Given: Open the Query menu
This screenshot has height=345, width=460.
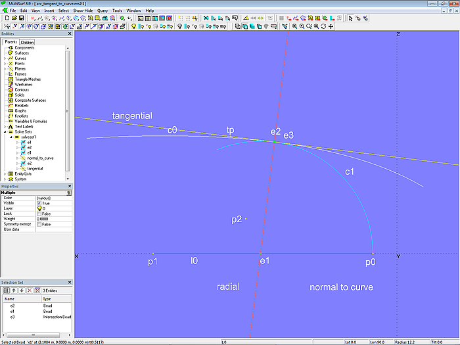Looking at the screenshot, I should (103, 11).
